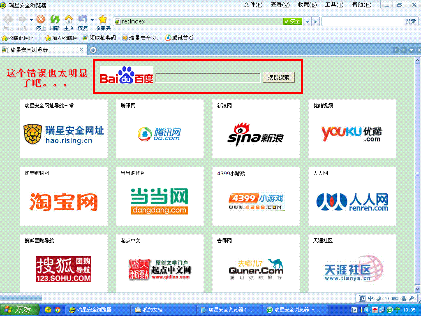Open the 人人网 renren tile

[x=352, y=196]
